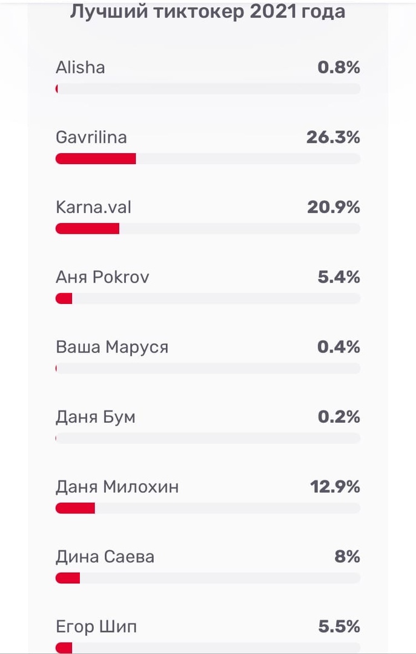Click the 12.9% percentage label
Viewport: 416px width, 654px height.
[335, 487]
